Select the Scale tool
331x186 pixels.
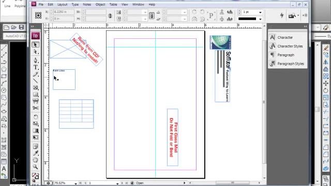point(36,123)
